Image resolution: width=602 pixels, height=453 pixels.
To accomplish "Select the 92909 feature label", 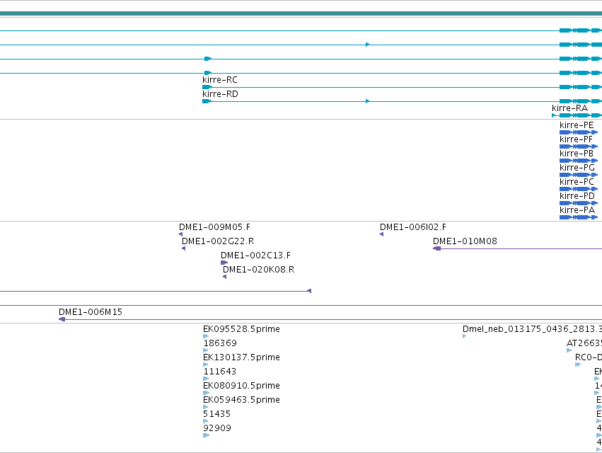I will 217,428.
